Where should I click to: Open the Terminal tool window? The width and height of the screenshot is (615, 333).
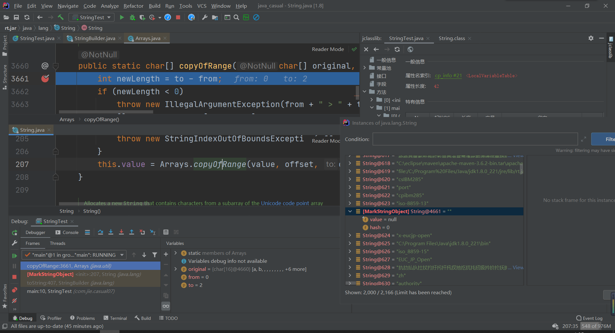pyautogui.click(x=115, y=318)
